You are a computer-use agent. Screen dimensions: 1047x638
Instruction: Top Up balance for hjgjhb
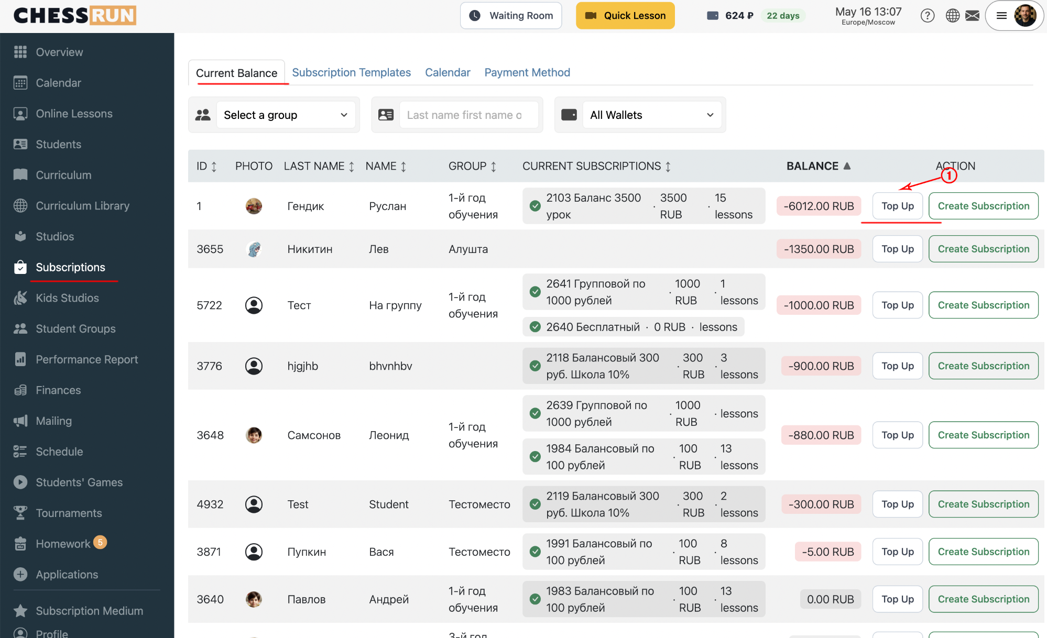[x=898, y=366]
